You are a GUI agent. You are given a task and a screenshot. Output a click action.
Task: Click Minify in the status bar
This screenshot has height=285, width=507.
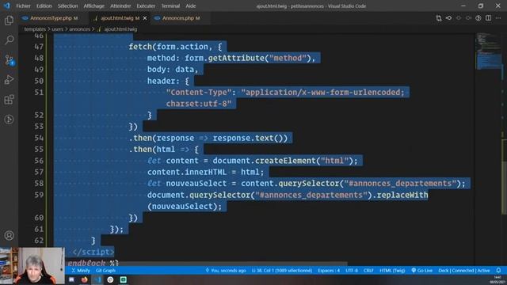(81, 271)
